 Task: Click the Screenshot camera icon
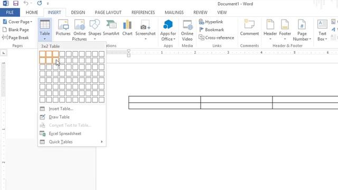point(145,25)
